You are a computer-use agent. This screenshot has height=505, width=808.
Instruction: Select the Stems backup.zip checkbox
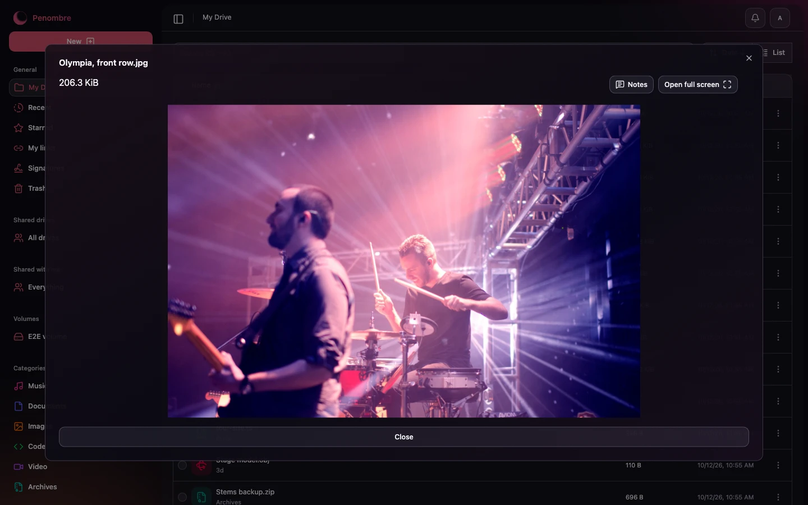pos(182,497)
